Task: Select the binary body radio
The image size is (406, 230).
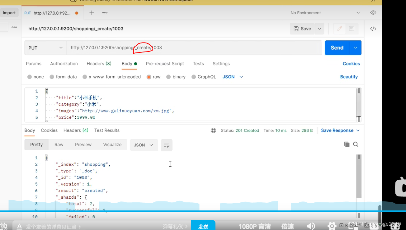Action: coord(168,77)
